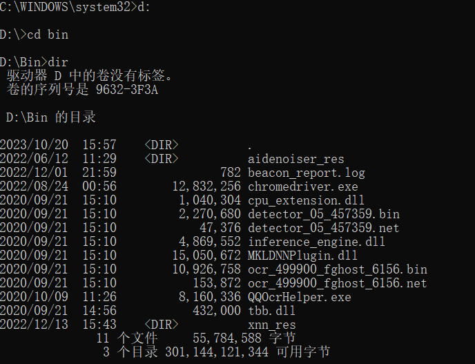Click the chromedriver.exe filename
475x364 pixels.
pyautogui.click(x=303, y=186)
